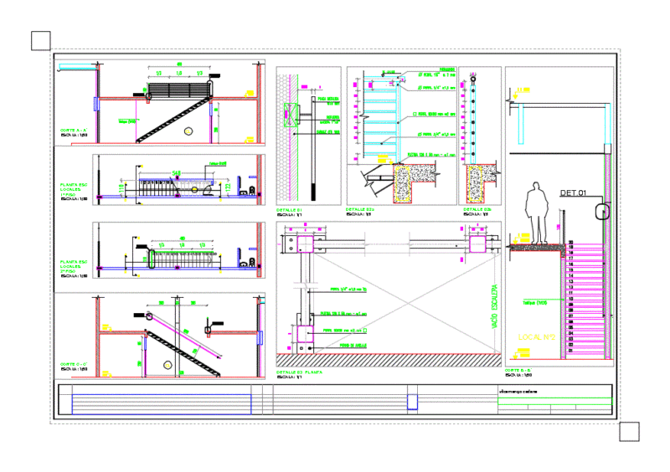This screenshot has width=670, height=472.
Task: Click the square marker at top-left corner
Action: click(41, 40)
